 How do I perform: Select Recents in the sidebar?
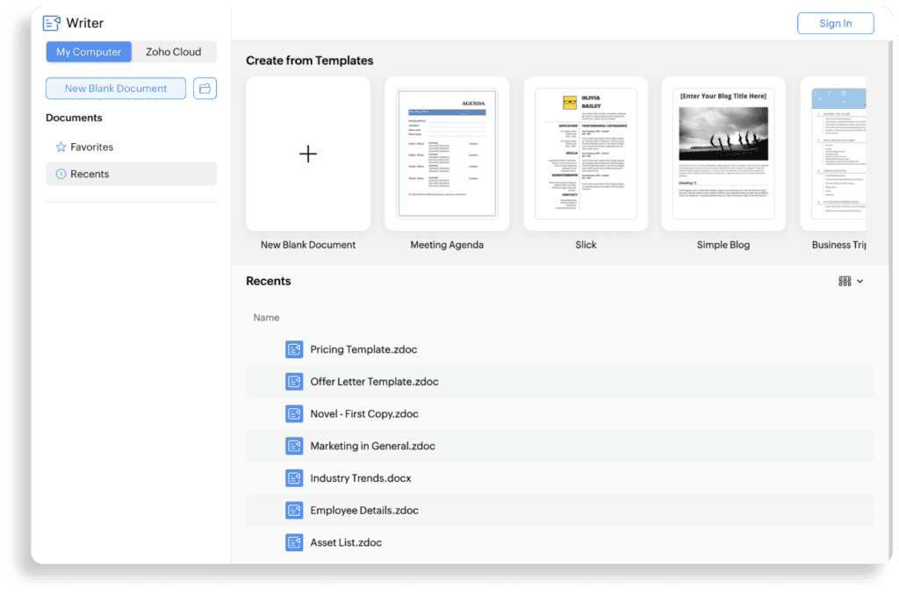[132, 174]
